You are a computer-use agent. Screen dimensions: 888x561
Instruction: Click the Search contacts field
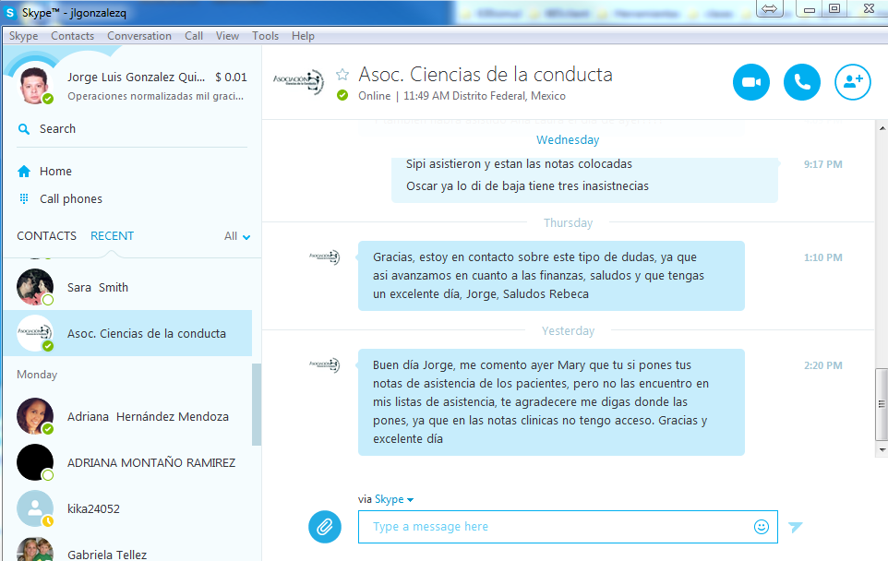click(133, 129)
